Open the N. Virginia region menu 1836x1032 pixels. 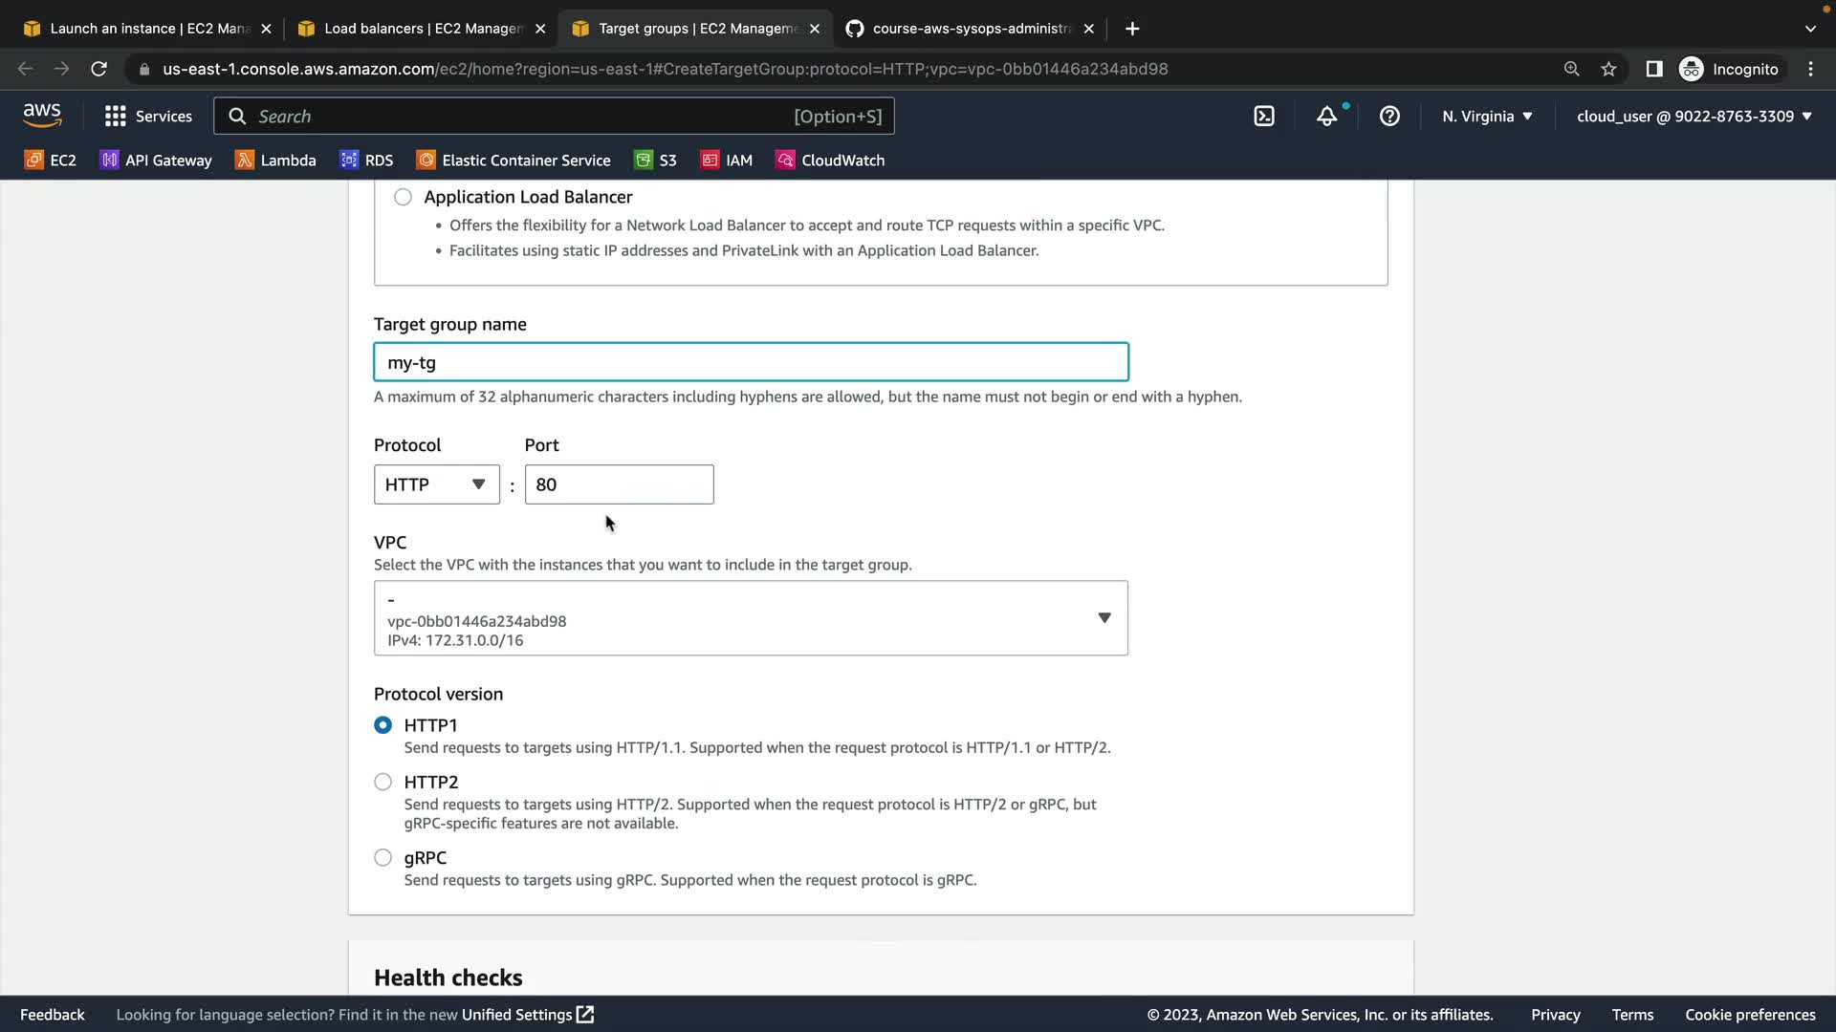coord(1487,117)
